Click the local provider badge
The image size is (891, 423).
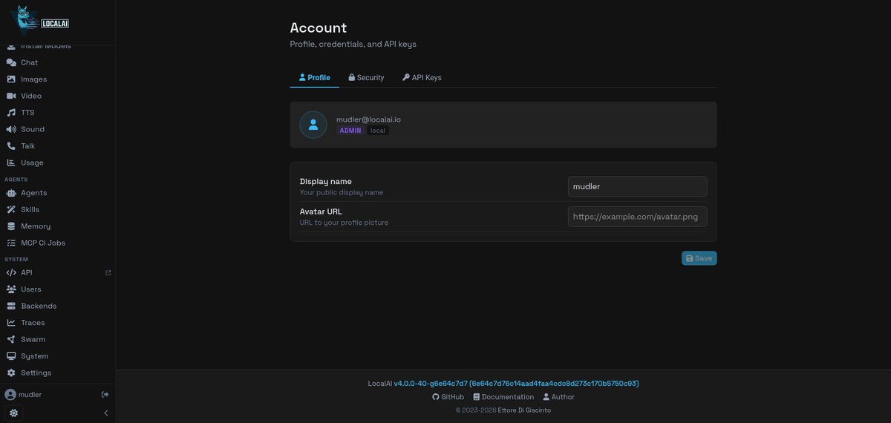point(378,131)
